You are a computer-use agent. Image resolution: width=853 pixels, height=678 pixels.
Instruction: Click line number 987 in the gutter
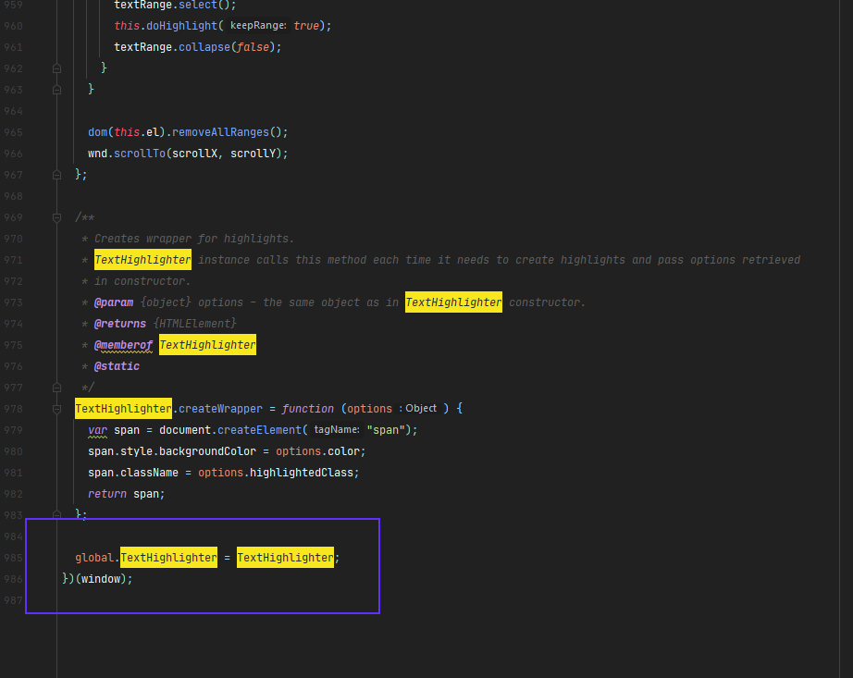14,600
